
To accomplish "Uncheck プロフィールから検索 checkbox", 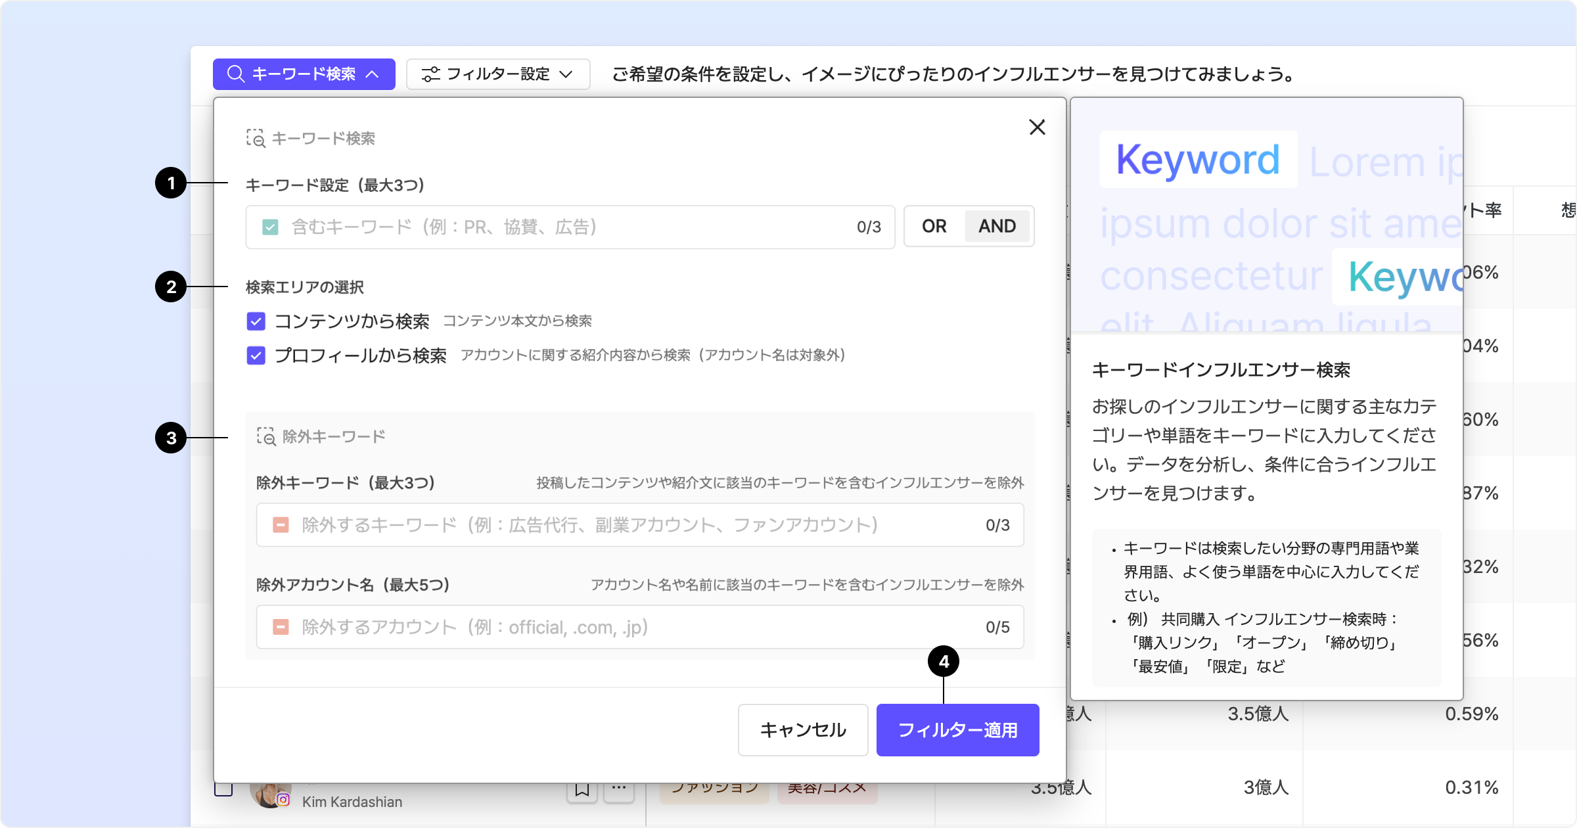I will tap(256, 356).
